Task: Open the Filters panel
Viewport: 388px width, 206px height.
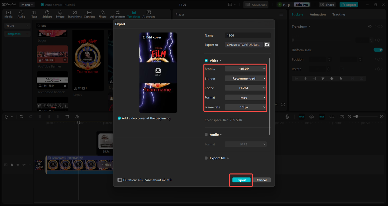Action: 102,14
